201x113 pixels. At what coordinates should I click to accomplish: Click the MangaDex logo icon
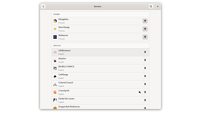[55, 21]
